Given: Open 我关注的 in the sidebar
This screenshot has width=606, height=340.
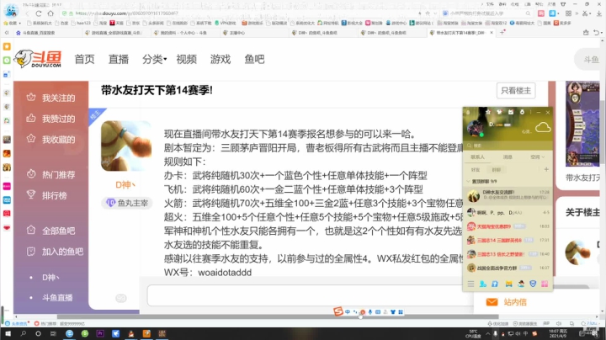Looking at the screenshot, I should tap(51, 98).
